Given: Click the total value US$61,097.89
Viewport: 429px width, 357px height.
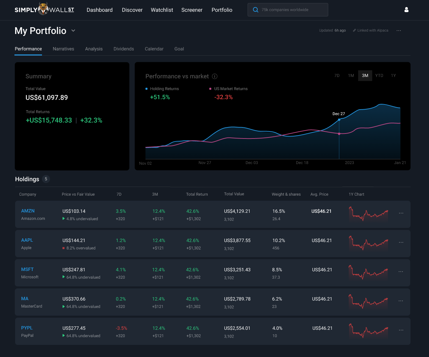Looking at the screenshot, I should 47,97.
